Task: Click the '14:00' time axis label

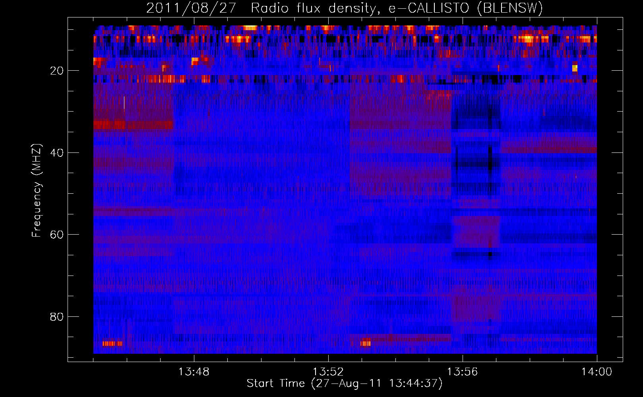Action: (597, 372)
